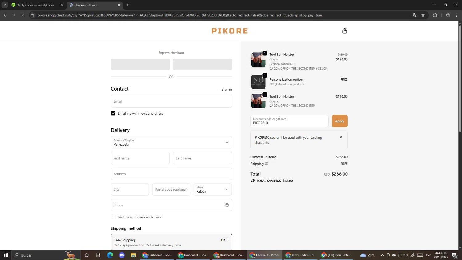Open the Country/Region dropdown

[x=171, y=142]
